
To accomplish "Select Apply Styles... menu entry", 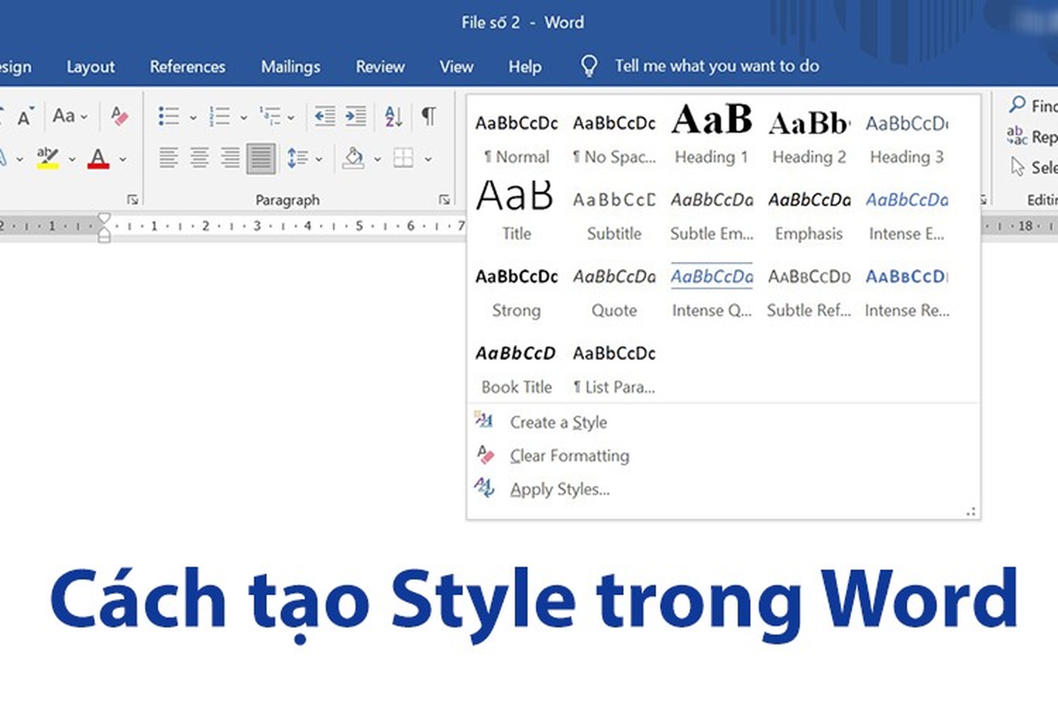I will tap(559, 490).
